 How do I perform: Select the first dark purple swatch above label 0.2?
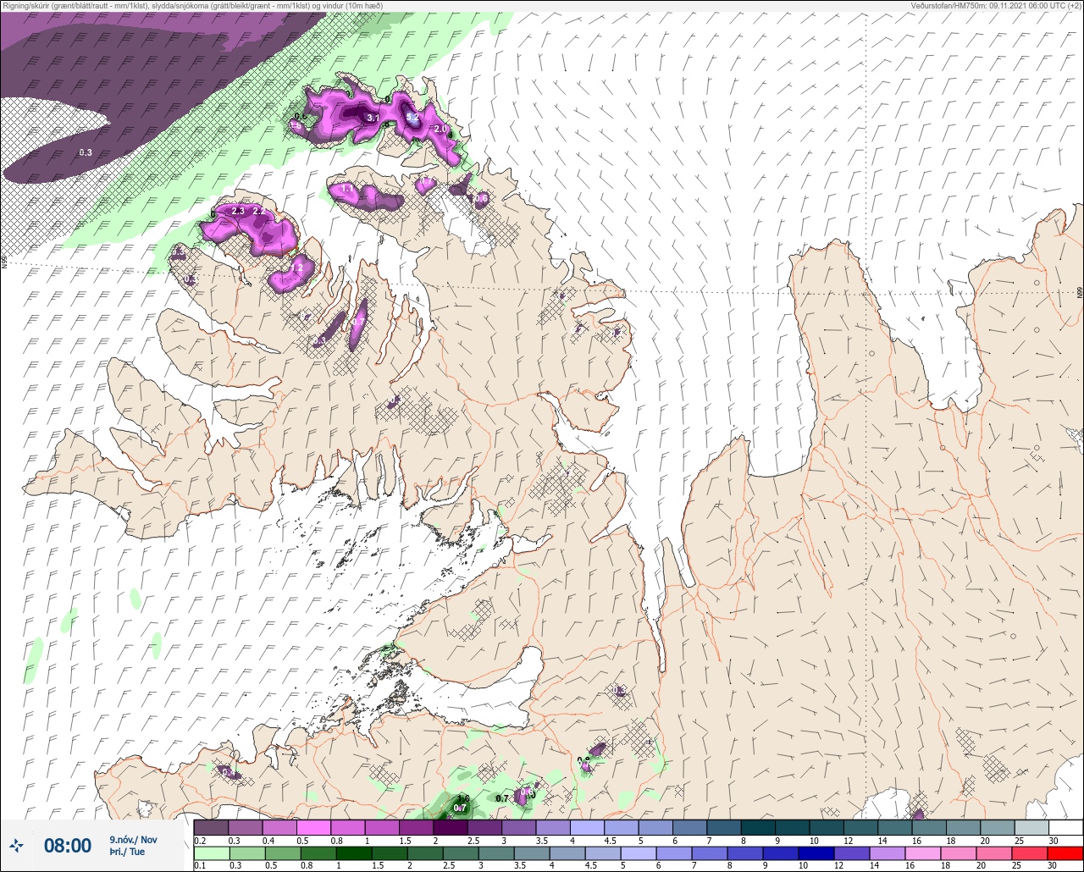point(211,827)
